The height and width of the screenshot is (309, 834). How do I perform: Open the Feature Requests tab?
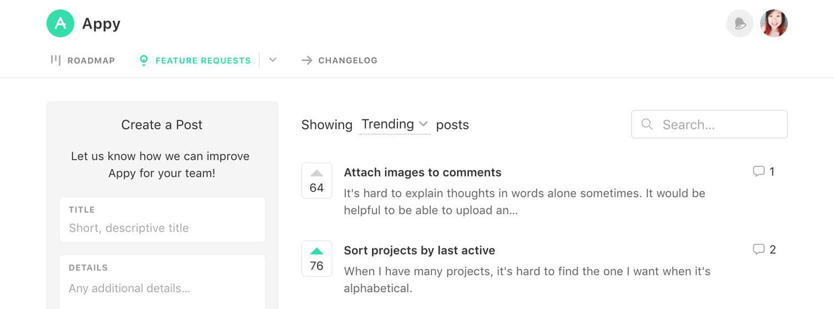tap(203, 61)
